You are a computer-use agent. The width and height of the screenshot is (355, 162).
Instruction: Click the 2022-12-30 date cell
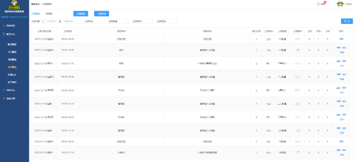(44, 117)
